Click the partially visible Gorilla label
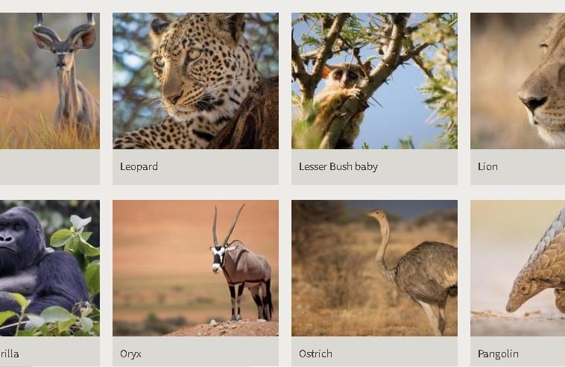The height and width of the screenshot is (367, 565). [x=10, y=354]
